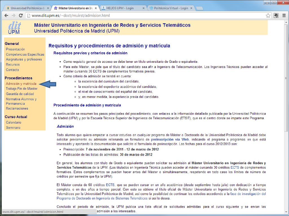Click the browser forward arrow
This screenshot has width=289, height=216.
pyautogui.click(x=14, y=16)
